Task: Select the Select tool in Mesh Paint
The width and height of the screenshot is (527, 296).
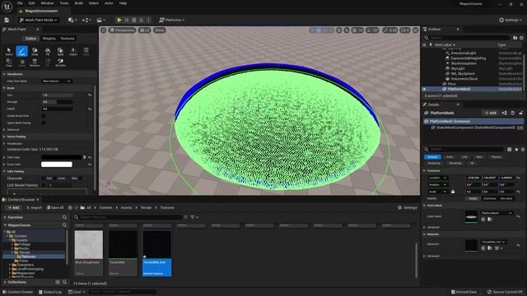Action: (9, 51)
